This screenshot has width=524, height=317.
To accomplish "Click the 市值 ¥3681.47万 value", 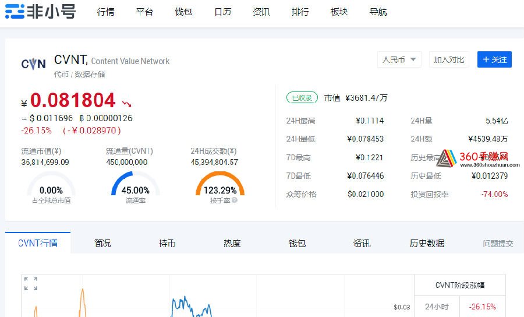I will (366, 98).
